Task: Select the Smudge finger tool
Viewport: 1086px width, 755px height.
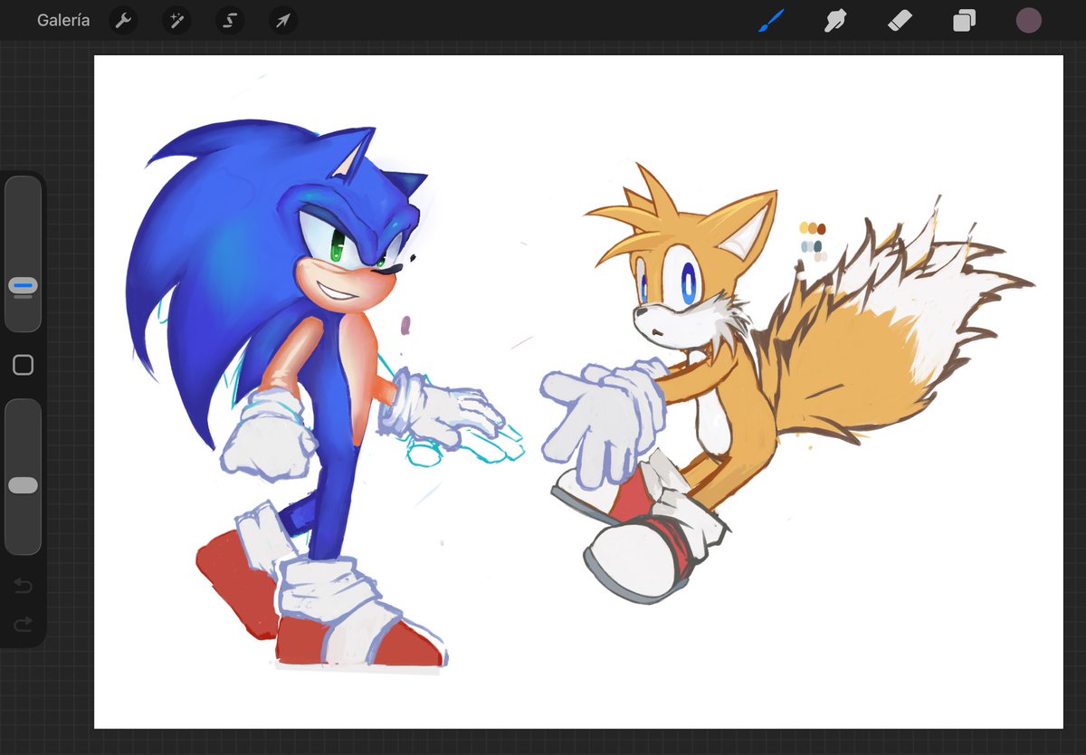Action: 834,20
